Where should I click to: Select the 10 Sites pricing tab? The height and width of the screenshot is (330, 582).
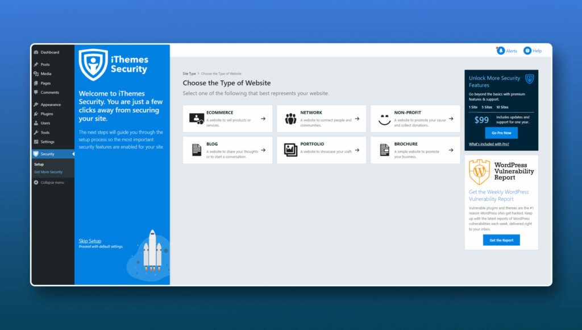point(502,107)
